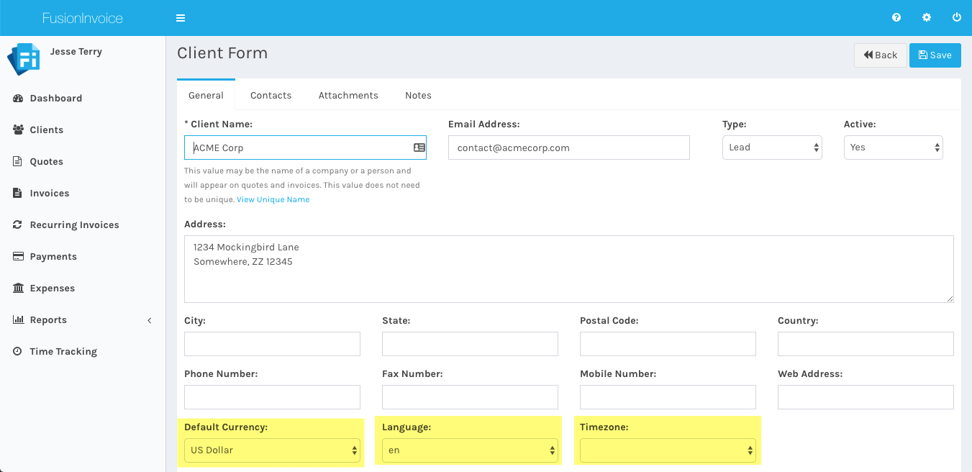
Task: Expand the Timezone dropdown
Action: tap(668, 450)
